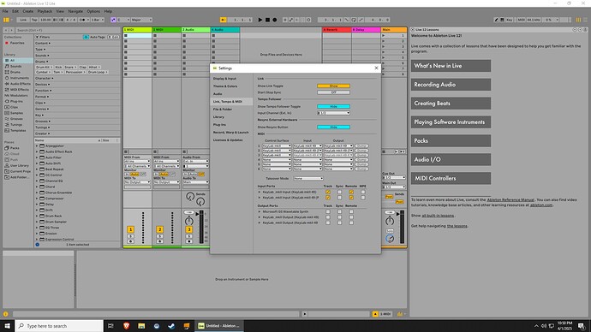Select Favorites red collection
This screenshot has height=332, width=591.
(16, 43)
